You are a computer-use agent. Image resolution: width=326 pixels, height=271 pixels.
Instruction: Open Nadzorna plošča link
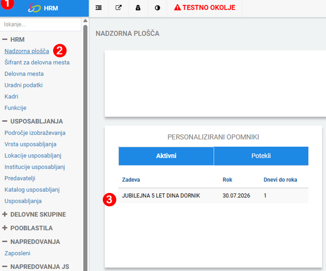coord(27,51)
